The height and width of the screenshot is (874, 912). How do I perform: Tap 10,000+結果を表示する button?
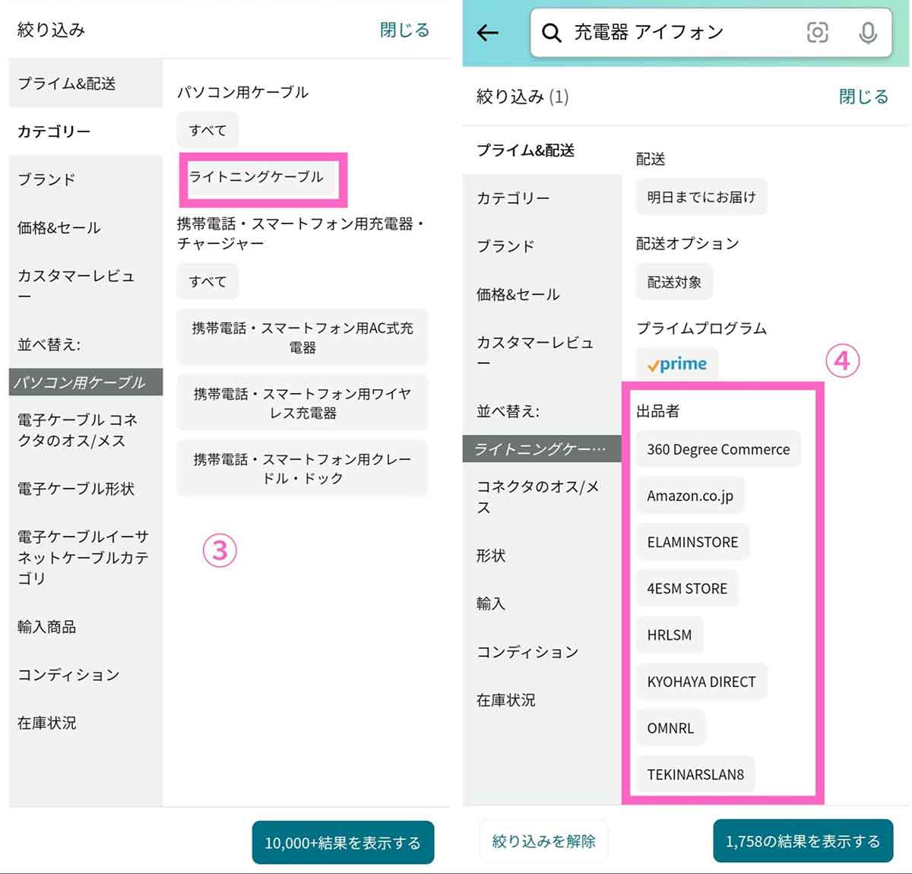(x=343, y=842)
